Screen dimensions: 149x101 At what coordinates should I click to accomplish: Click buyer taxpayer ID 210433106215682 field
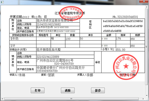pos(58,24)
